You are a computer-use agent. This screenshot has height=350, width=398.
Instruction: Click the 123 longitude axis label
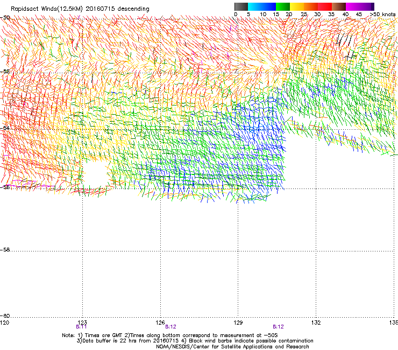(82, 323)
